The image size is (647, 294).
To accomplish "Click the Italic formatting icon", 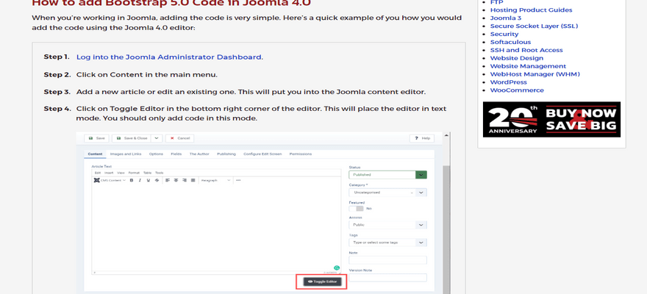I will pyautogui.click(x=140, y=180).
